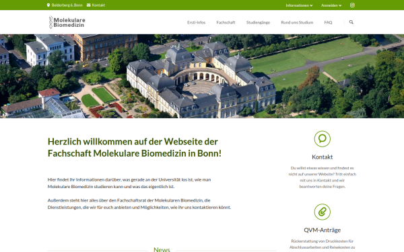Click the location pin icon

tap(48, 5)
